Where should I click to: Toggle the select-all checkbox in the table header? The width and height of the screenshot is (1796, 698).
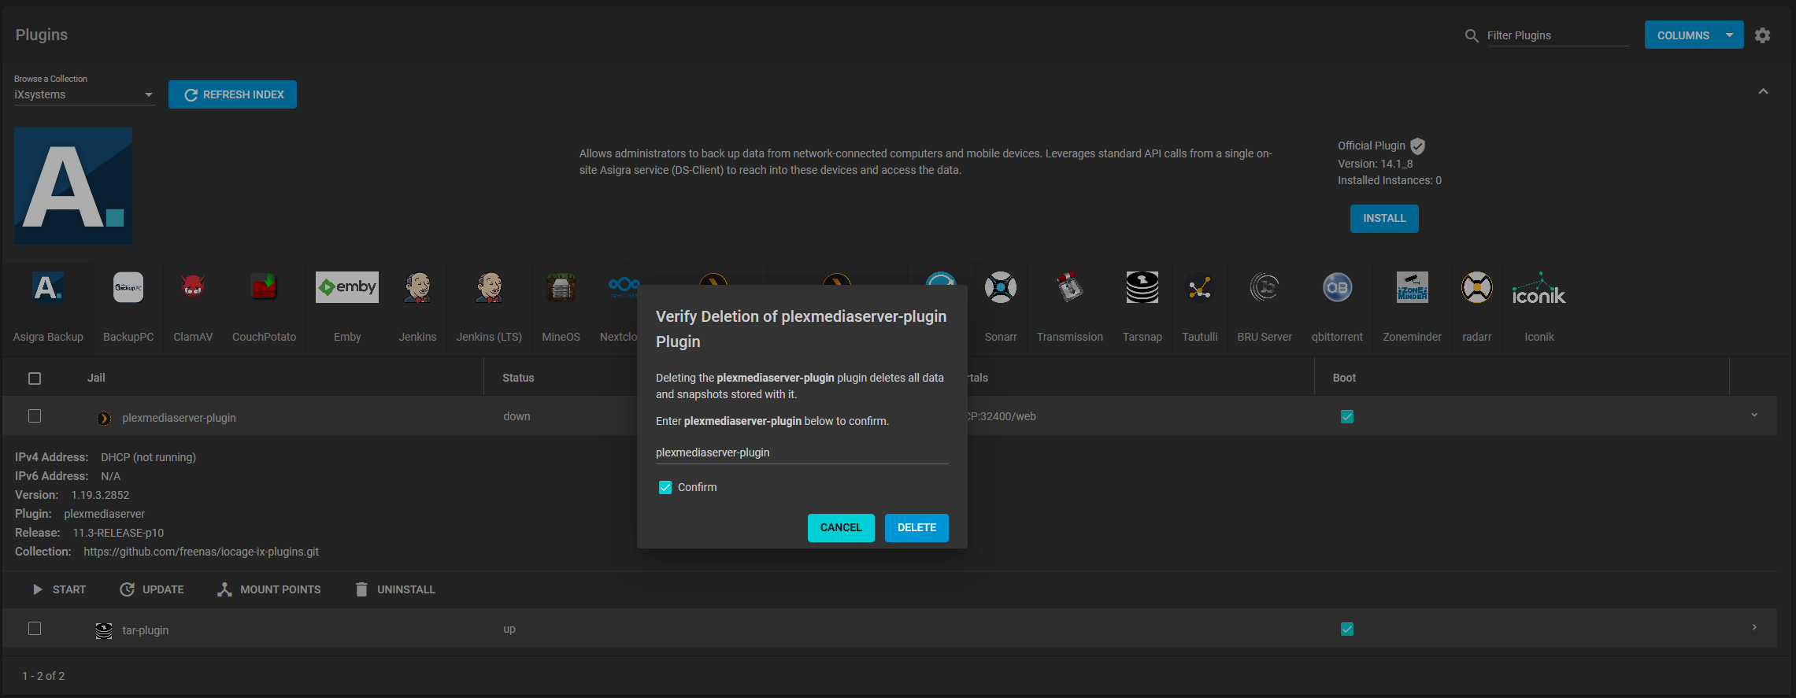[x=35, y=379]
